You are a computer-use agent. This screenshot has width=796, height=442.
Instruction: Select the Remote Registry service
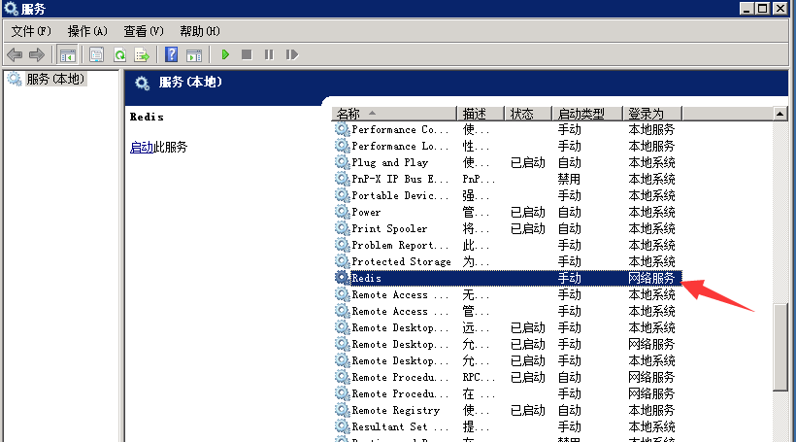pos(507,410)
